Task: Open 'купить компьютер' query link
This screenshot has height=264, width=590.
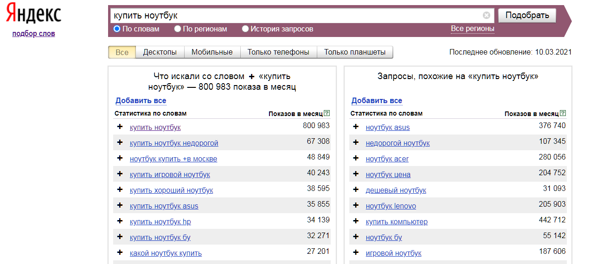Action: click(x=397, y=221)
